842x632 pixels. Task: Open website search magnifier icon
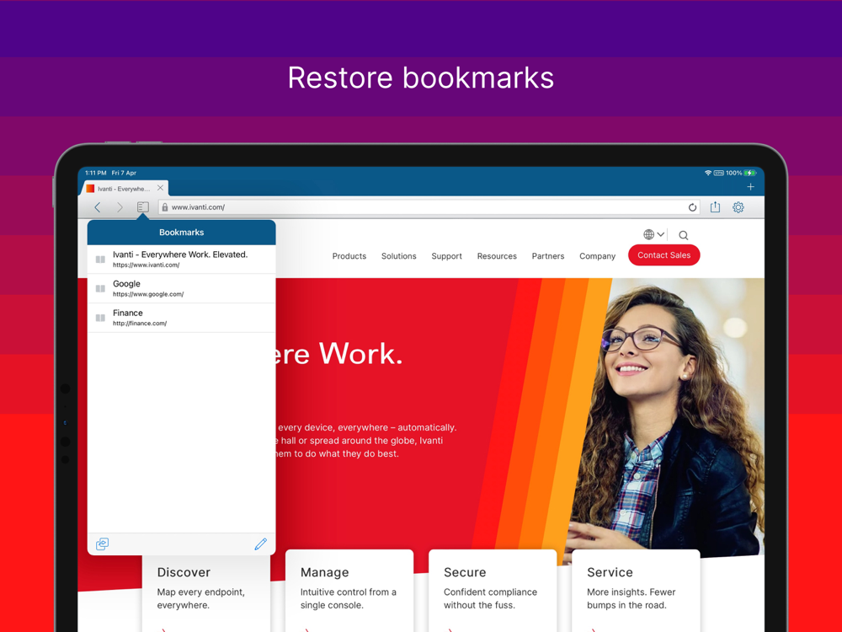[x=683, y=235]
